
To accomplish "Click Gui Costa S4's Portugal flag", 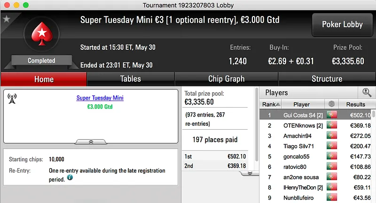I will 332,115.
